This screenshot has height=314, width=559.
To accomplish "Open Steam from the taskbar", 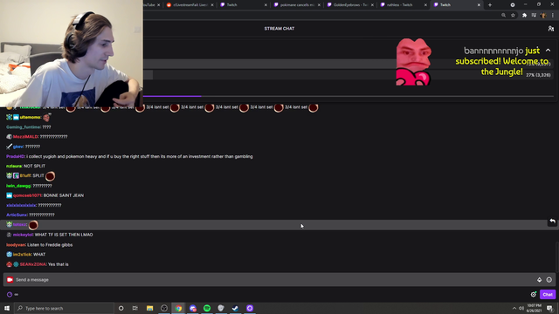I will pyautogui.click(x=235, y=308).
